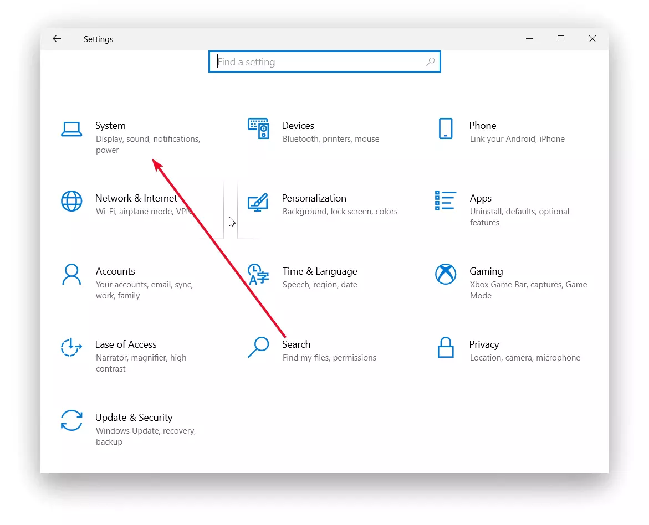Go to Privacy title
Image resolution: width=649 pixels, height=525 pixels.
484,345
